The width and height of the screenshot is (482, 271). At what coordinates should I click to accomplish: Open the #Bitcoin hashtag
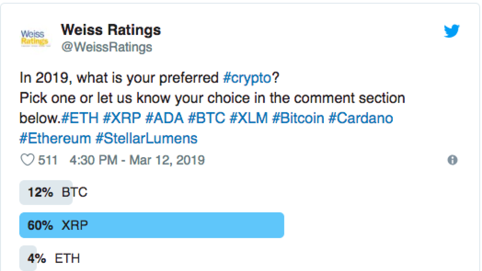[x=298, y=118]
